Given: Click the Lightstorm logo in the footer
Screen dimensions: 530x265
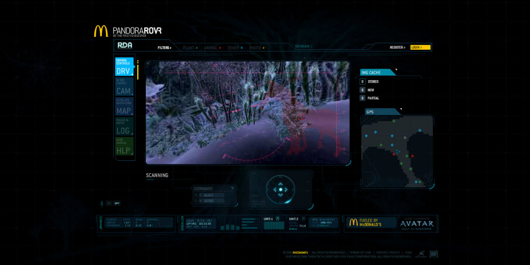Looking at the screenshot, I should click(x=421, y=254).
